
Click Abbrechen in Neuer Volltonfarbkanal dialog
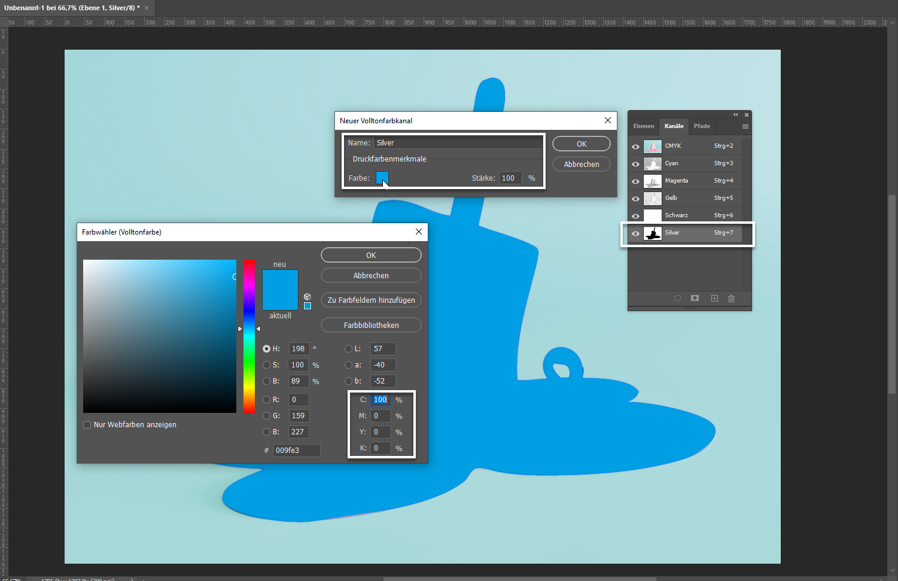tap(582, 164)
